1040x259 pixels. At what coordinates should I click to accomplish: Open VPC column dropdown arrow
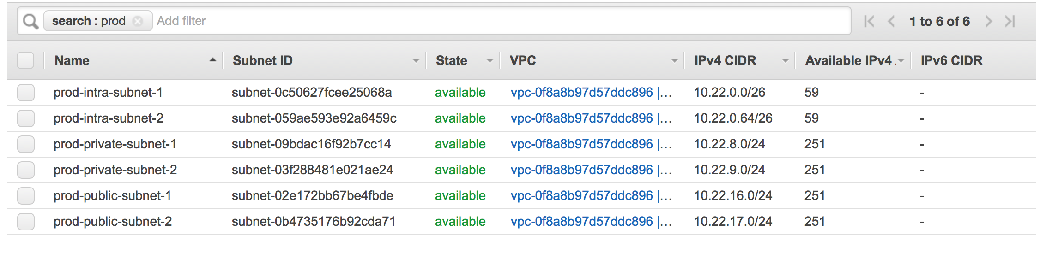(674, 61)
